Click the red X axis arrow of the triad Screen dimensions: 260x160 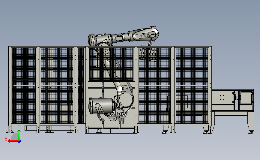tap(13, 141)
